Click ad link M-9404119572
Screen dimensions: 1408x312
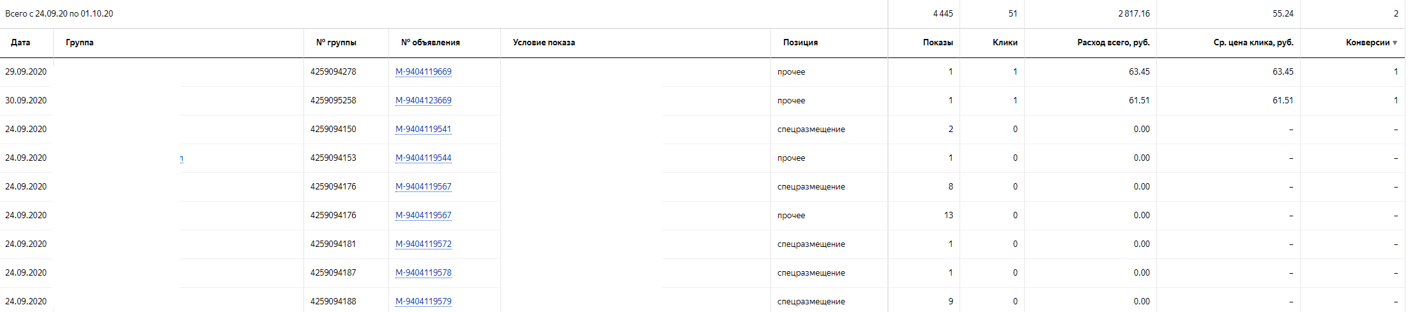click(x=423, y=244)
